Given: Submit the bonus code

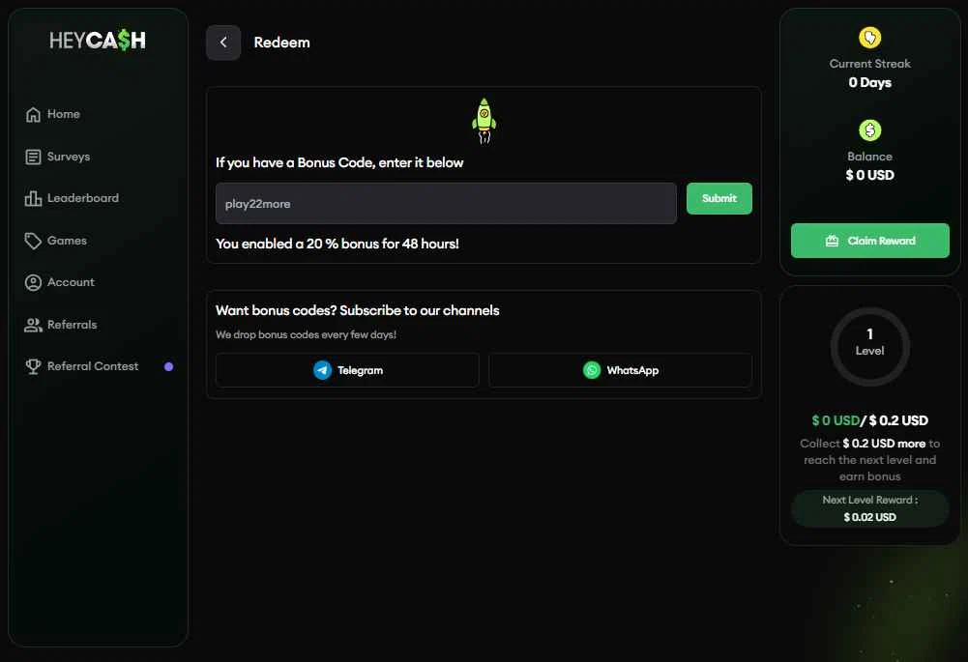Looking at the screenshot, I should tap(719, 199).
